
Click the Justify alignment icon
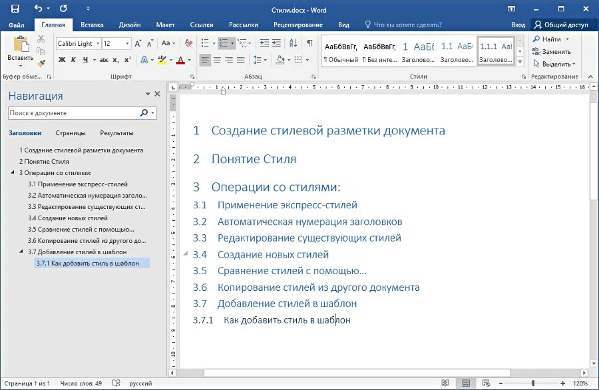pos(242,60)
